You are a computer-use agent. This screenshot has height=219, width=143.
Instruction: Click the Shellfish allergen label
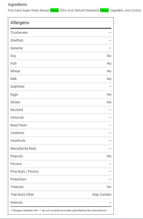click(x=17, y=40)
